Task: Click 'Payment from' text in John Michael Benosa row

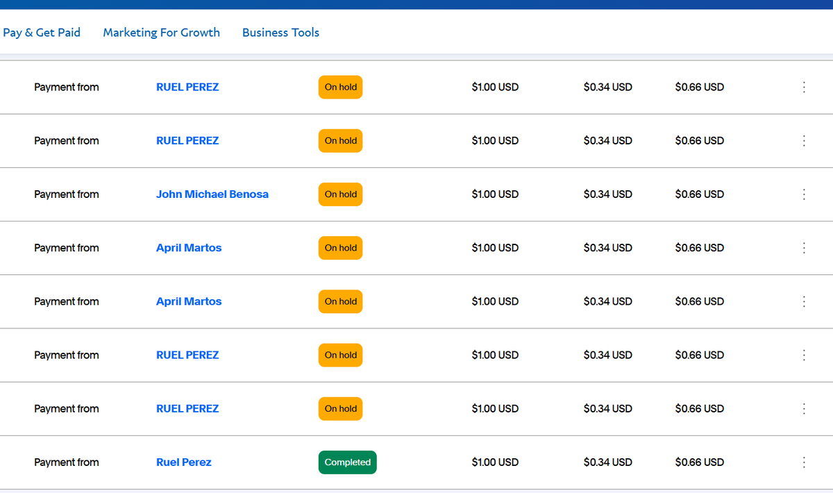Action: (x=67, y=194)
